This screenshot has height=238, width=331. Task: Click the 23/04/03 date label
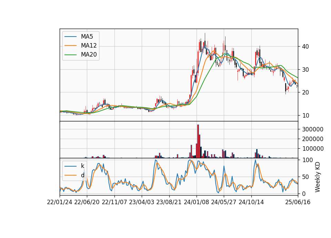142,202
